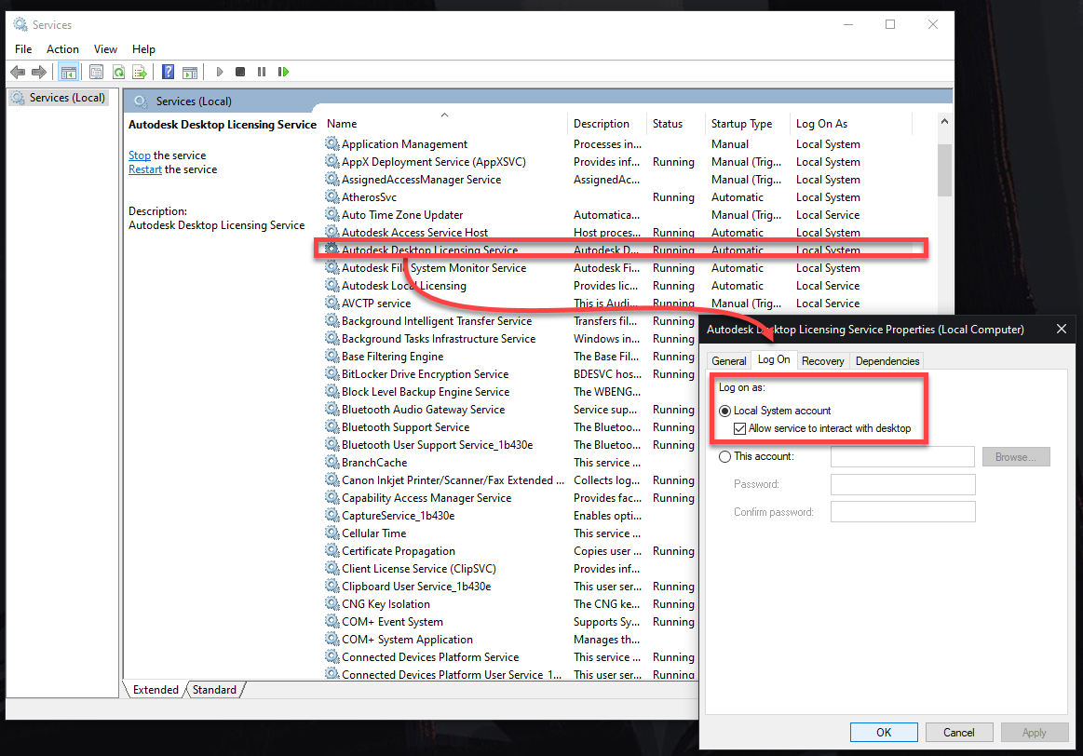The image size is (1083, 756).
Task: Select Services (Local) in the console tree
Action: coord(67,98)
